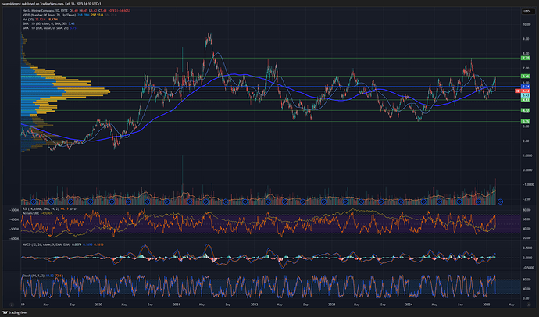
Task: Click the green 6.46 price level label
Action: coord(526,77)
